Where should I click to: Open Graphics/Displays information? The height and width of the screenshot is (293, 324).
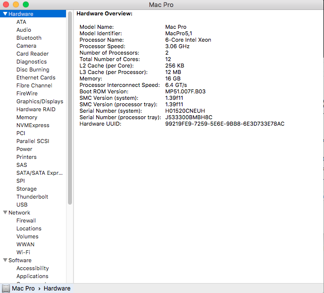pyautogui.click(x=40, y=101)
